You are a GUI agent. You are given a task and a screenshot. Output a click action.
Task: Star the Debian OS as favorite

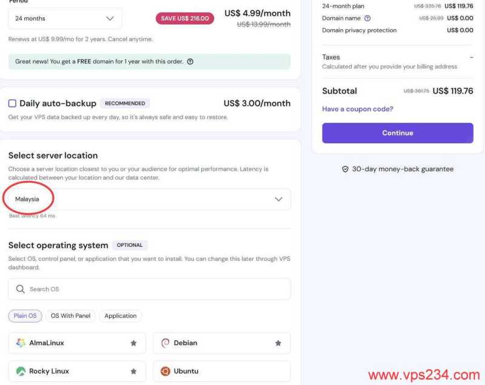[x=278, y=343]
